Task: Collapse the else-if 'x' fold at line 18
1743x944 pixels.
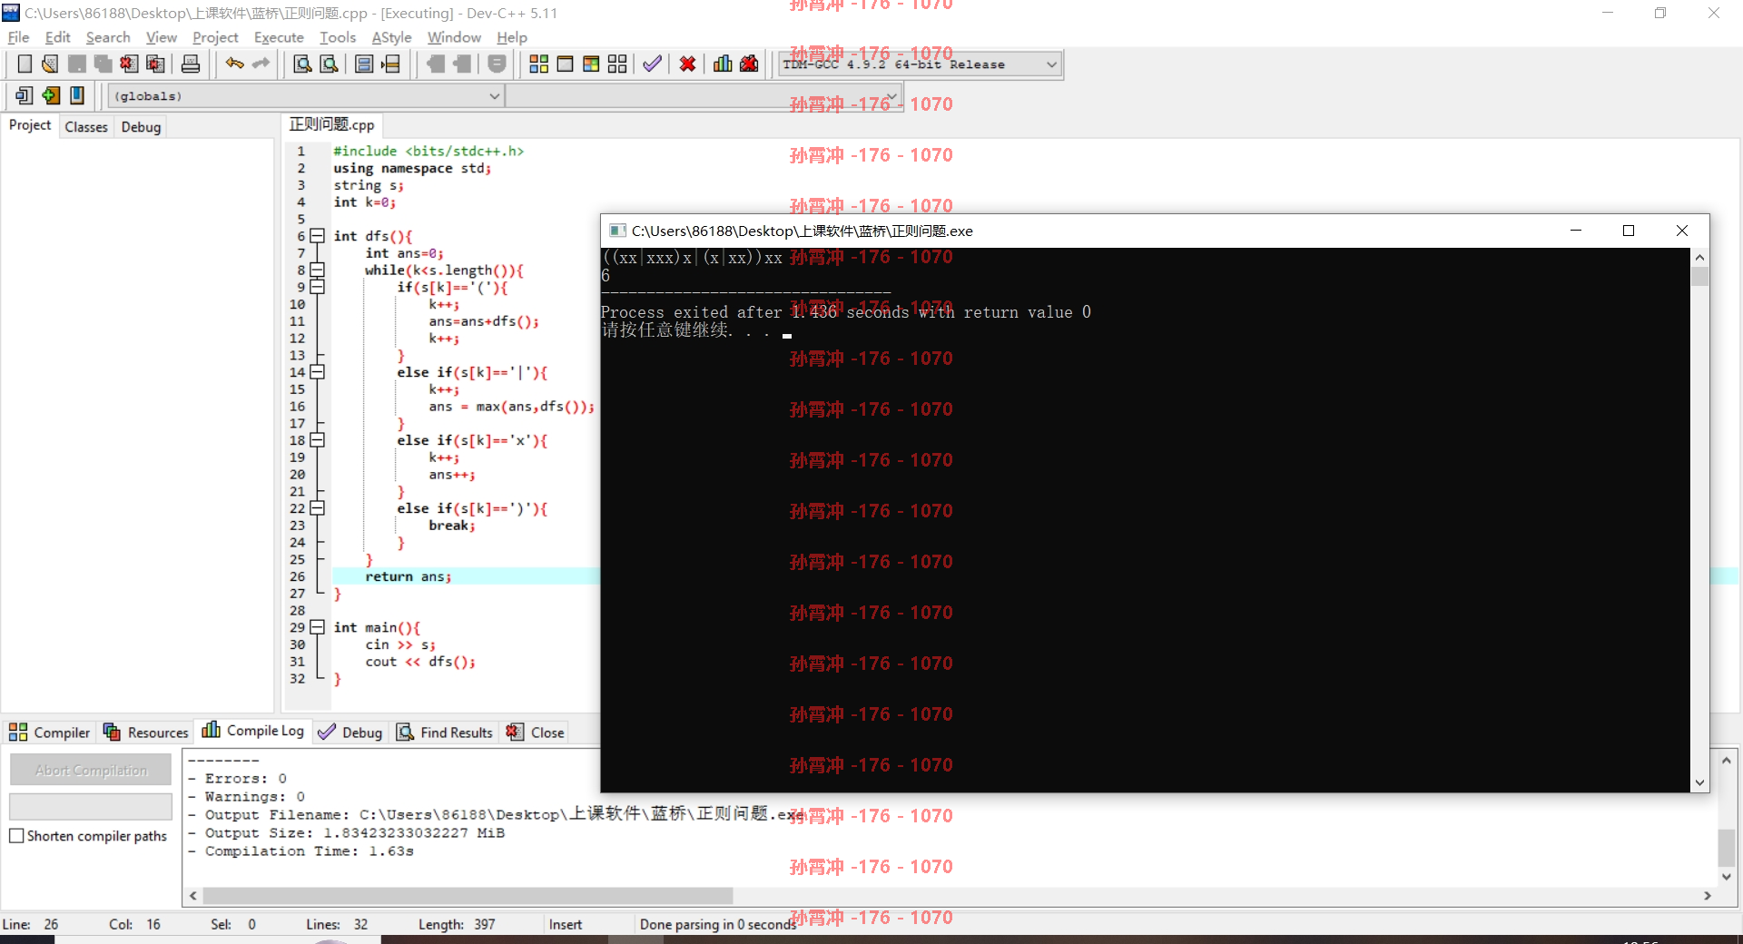Action: [317, 440]
